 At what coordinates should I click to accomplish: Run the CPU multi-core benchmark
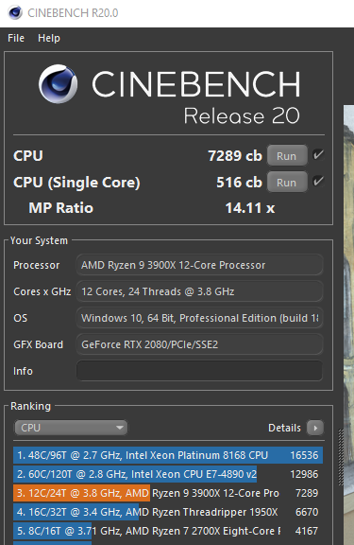287,156
